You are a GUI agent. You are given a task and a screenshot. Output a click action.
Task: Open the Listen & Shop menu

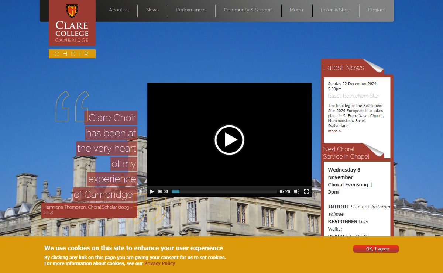(336, 10)
